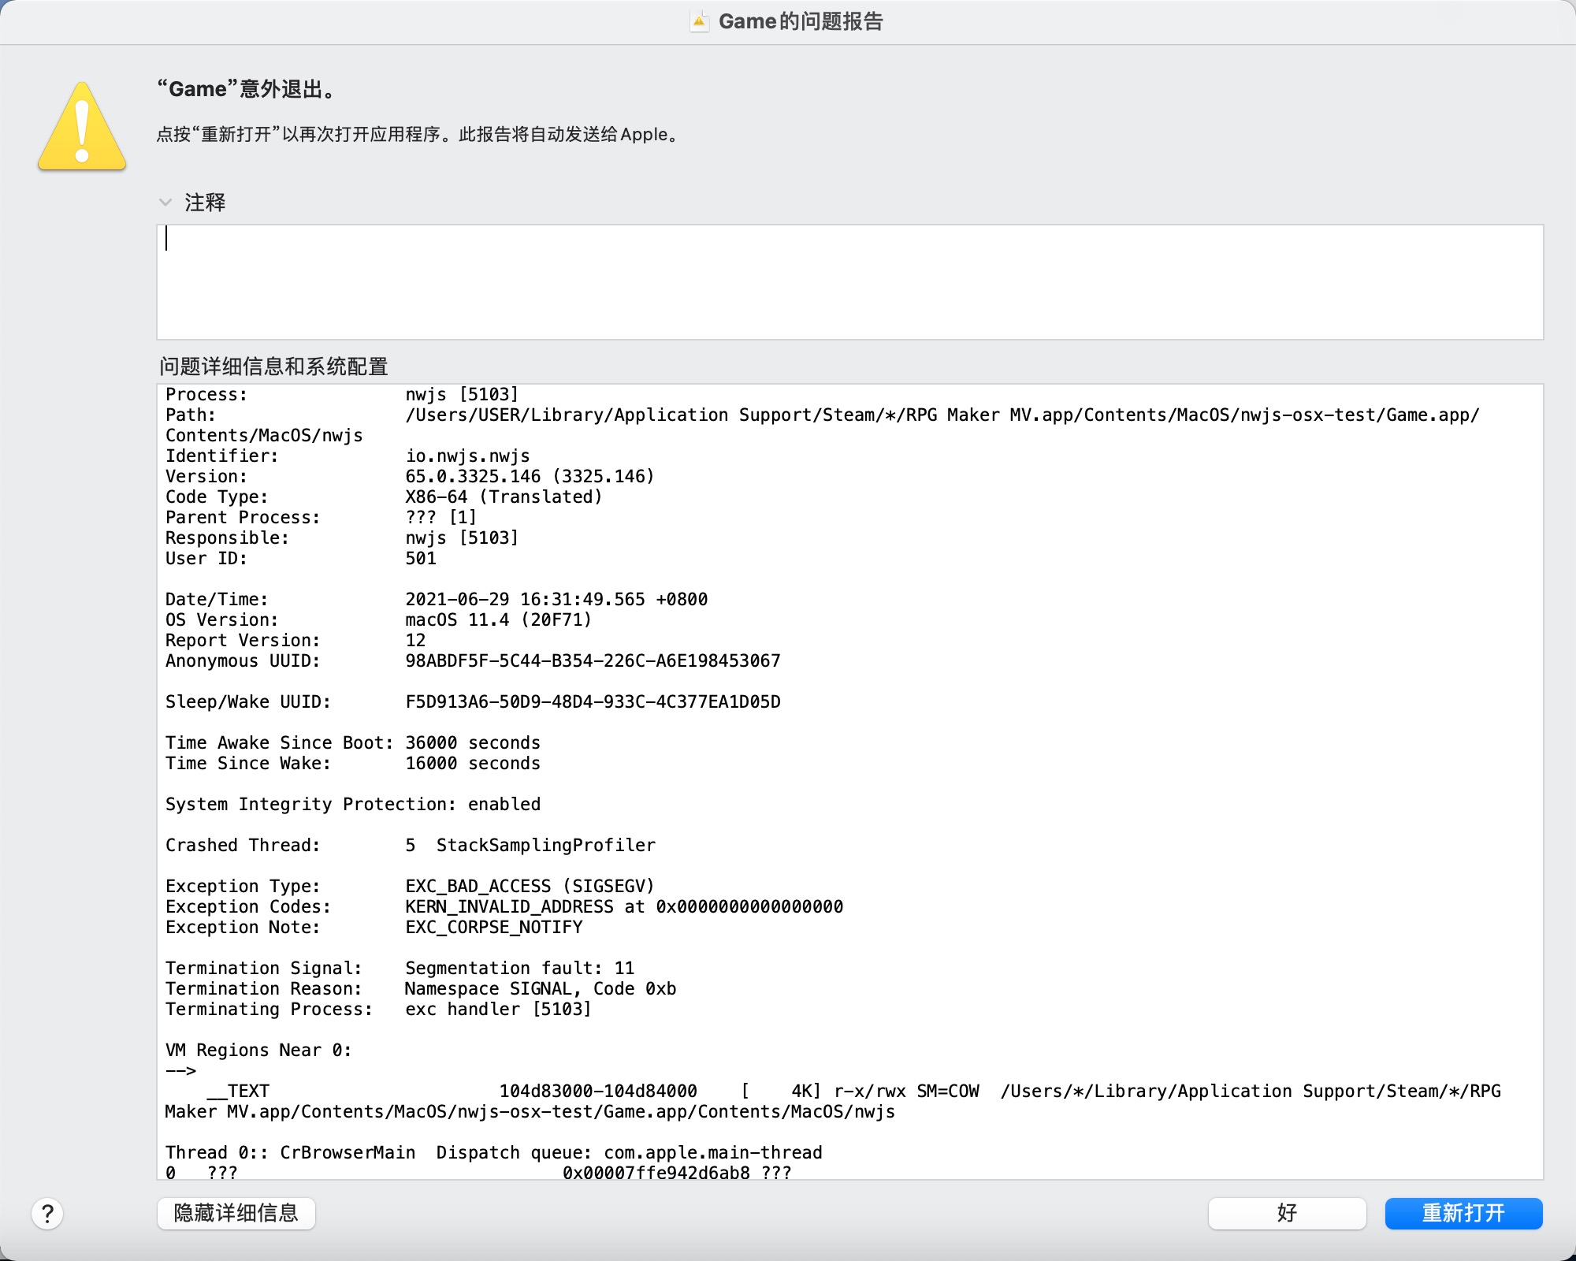1576x1261 pixels.
Task: Click the Identifier value io.nwjs.nwjs
Action: (x=467, y=456)
